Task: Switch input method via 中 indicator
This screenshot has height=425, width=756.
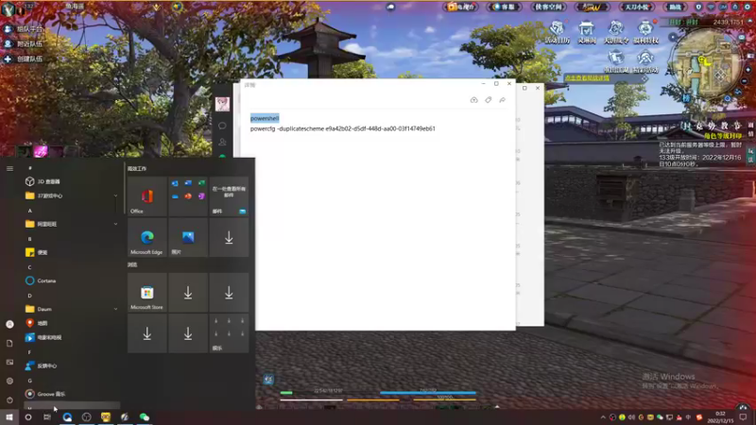Action: [x=689, y=417]
